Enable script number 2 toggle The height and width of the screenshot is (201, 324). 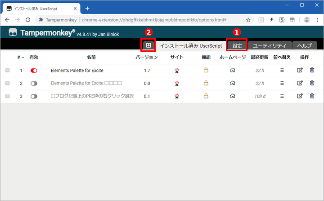pos(34,84)
